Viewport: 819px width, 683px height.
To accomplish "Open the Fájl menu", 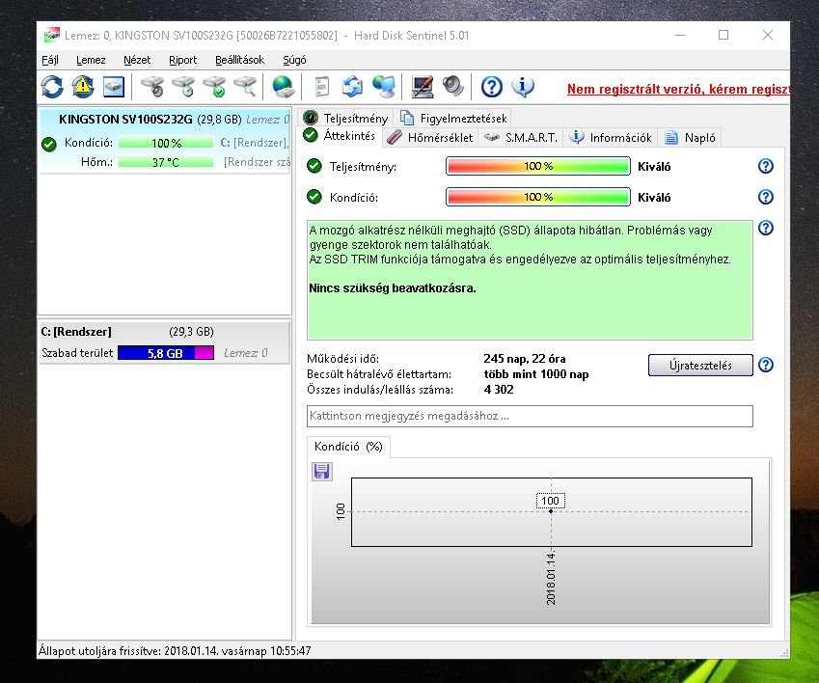I will 50,60.
